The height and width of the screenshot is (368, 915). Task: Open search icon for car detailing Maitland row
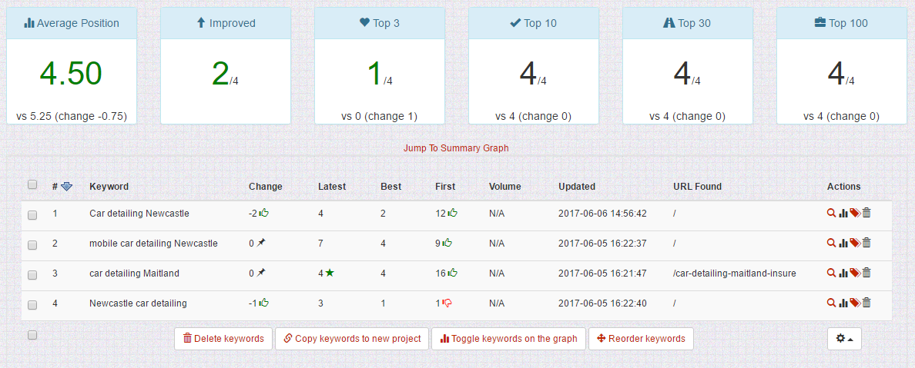click(x=832, y=273)
